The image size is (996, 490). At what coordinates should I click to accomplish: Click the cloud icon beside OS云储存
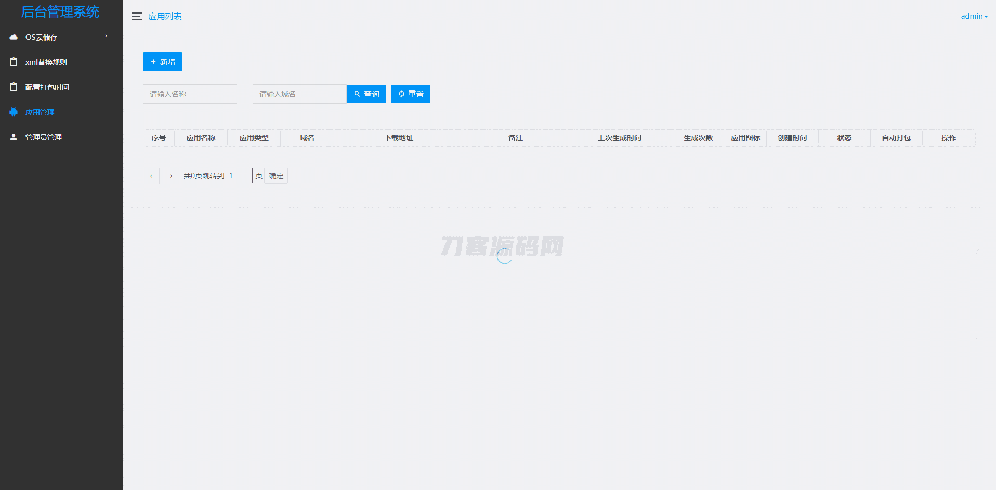pyautogui.click(x=13, y=37)
